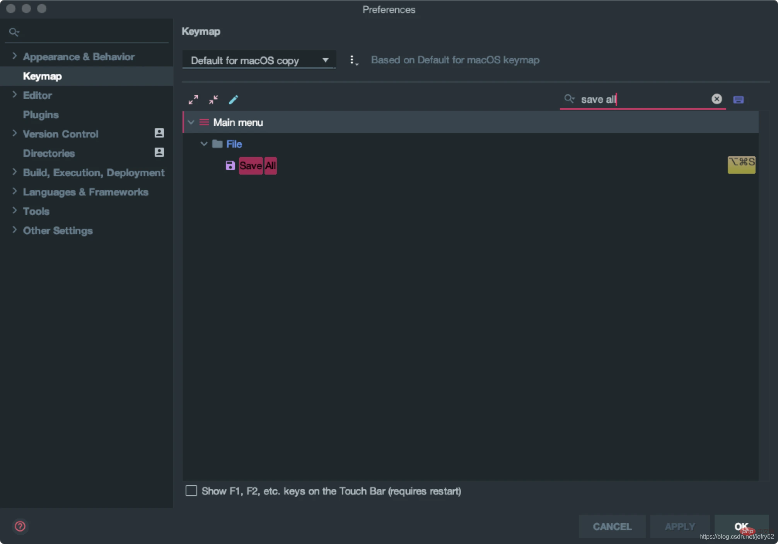Open the Plugins settings page
Screen dimensions: 778x544
[41, 115]
